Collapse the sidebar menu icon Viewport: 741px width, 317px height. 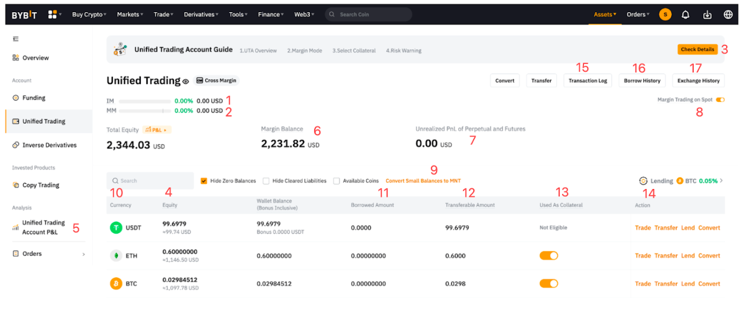point(16,39)
